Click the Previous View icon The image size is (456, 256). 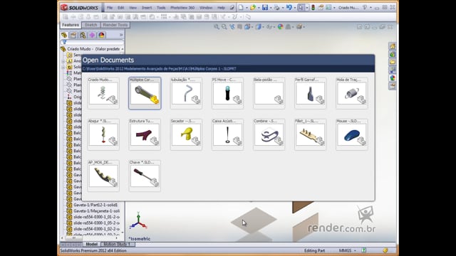(x=232, y=27)
